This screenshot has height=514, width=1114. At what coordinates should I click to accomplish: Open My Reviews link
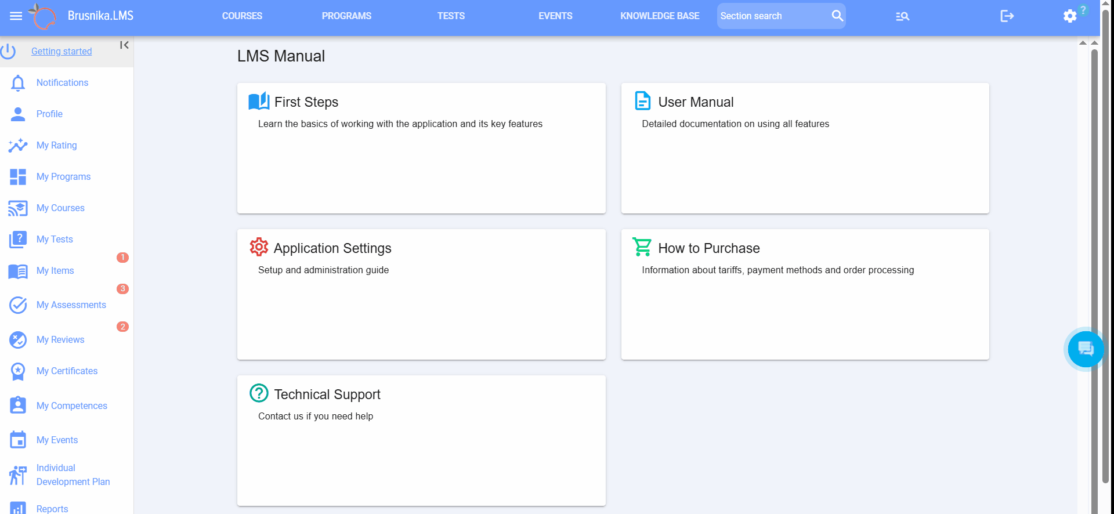(60, 340)
